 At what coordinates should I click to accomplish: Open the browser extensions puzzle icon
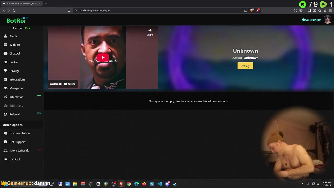tap(296, 10)
